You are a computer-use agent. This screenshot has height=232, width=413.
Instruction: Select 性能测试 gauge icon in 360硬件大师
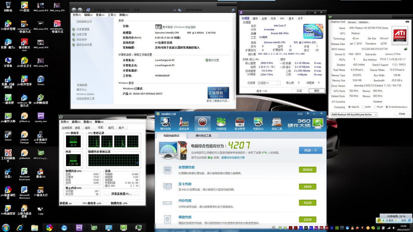coord(202,124)
